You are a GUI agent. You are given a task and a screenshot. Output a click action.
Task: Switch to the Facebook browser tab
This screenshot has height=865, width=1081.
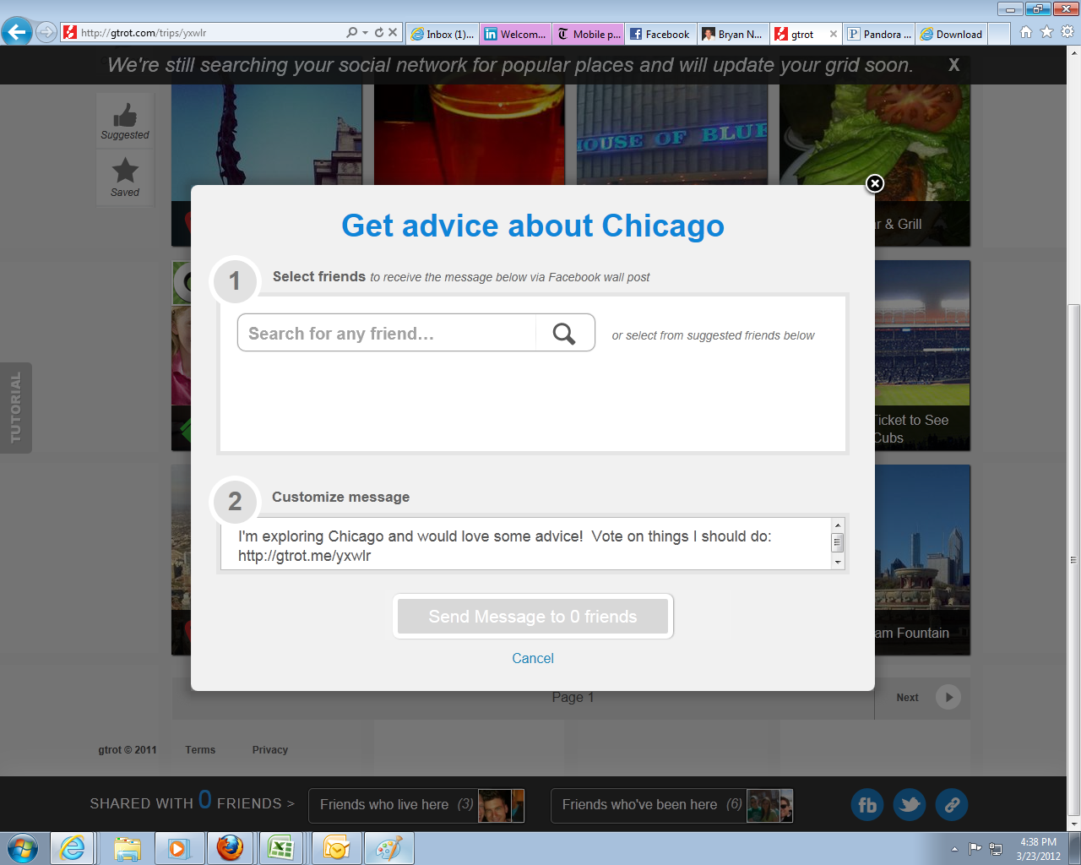click(660, 34)
